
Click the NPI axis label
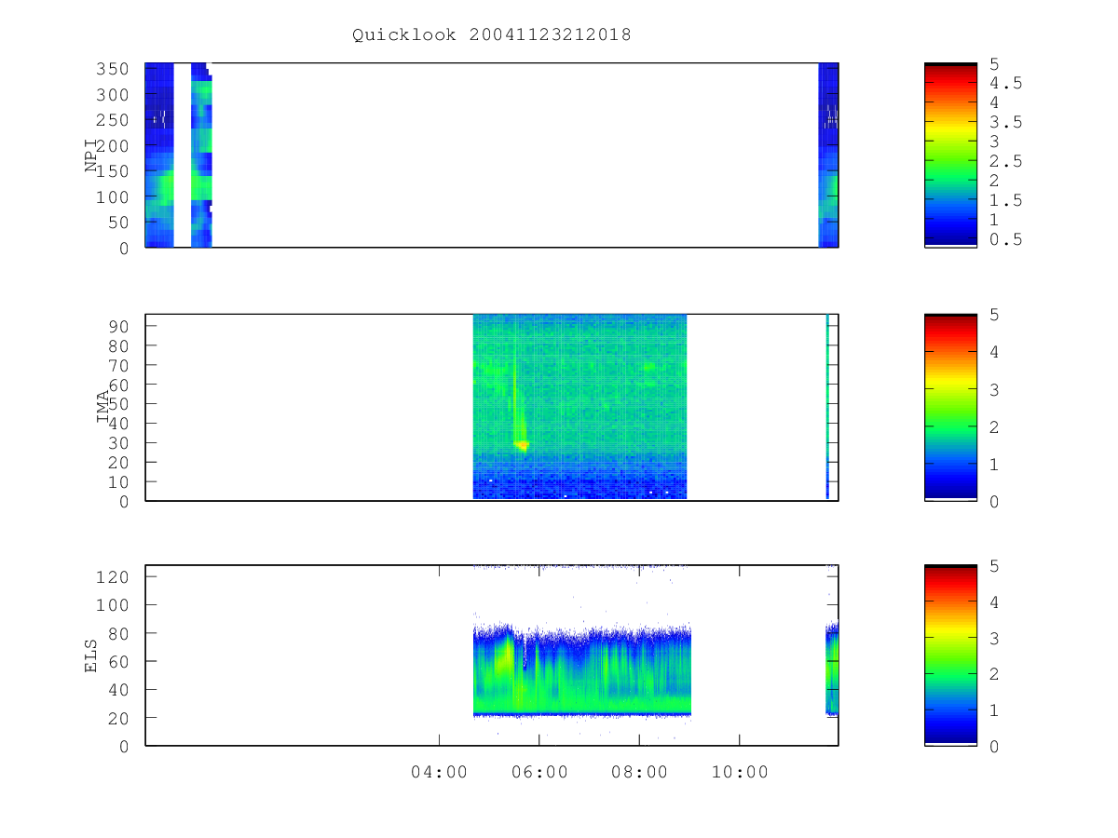click(91, 155)
